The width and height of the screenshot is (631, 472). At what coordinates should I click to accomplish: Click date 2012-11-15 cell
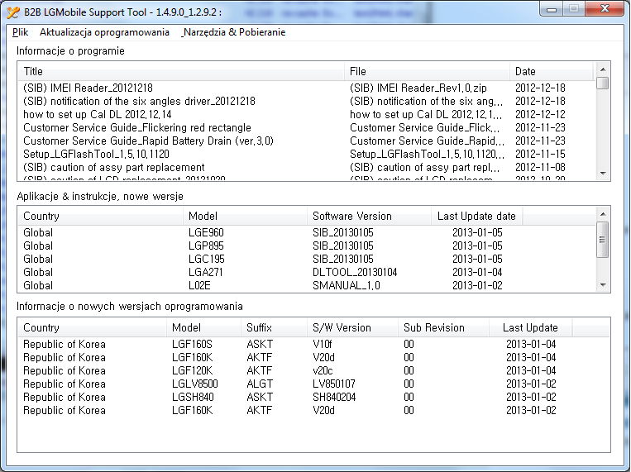pyautogui.click(x=540, y=154)
